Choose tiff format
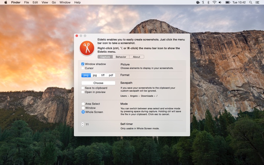The width and height of the screenshot is (264, 165). coord(103,75)
